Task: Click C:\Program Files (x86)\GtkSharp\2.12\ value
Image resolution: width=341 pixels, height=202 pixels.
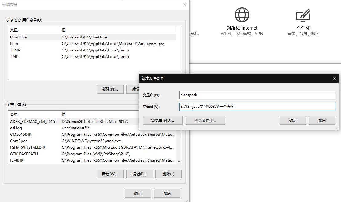Action: [x=96, y=154]
